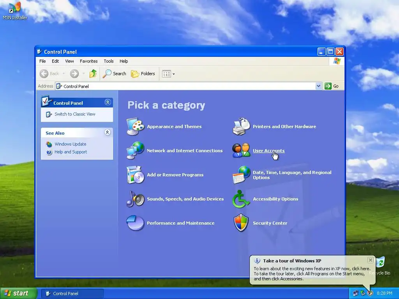
Task: Click the network connection tray icon
Action: 355,293
